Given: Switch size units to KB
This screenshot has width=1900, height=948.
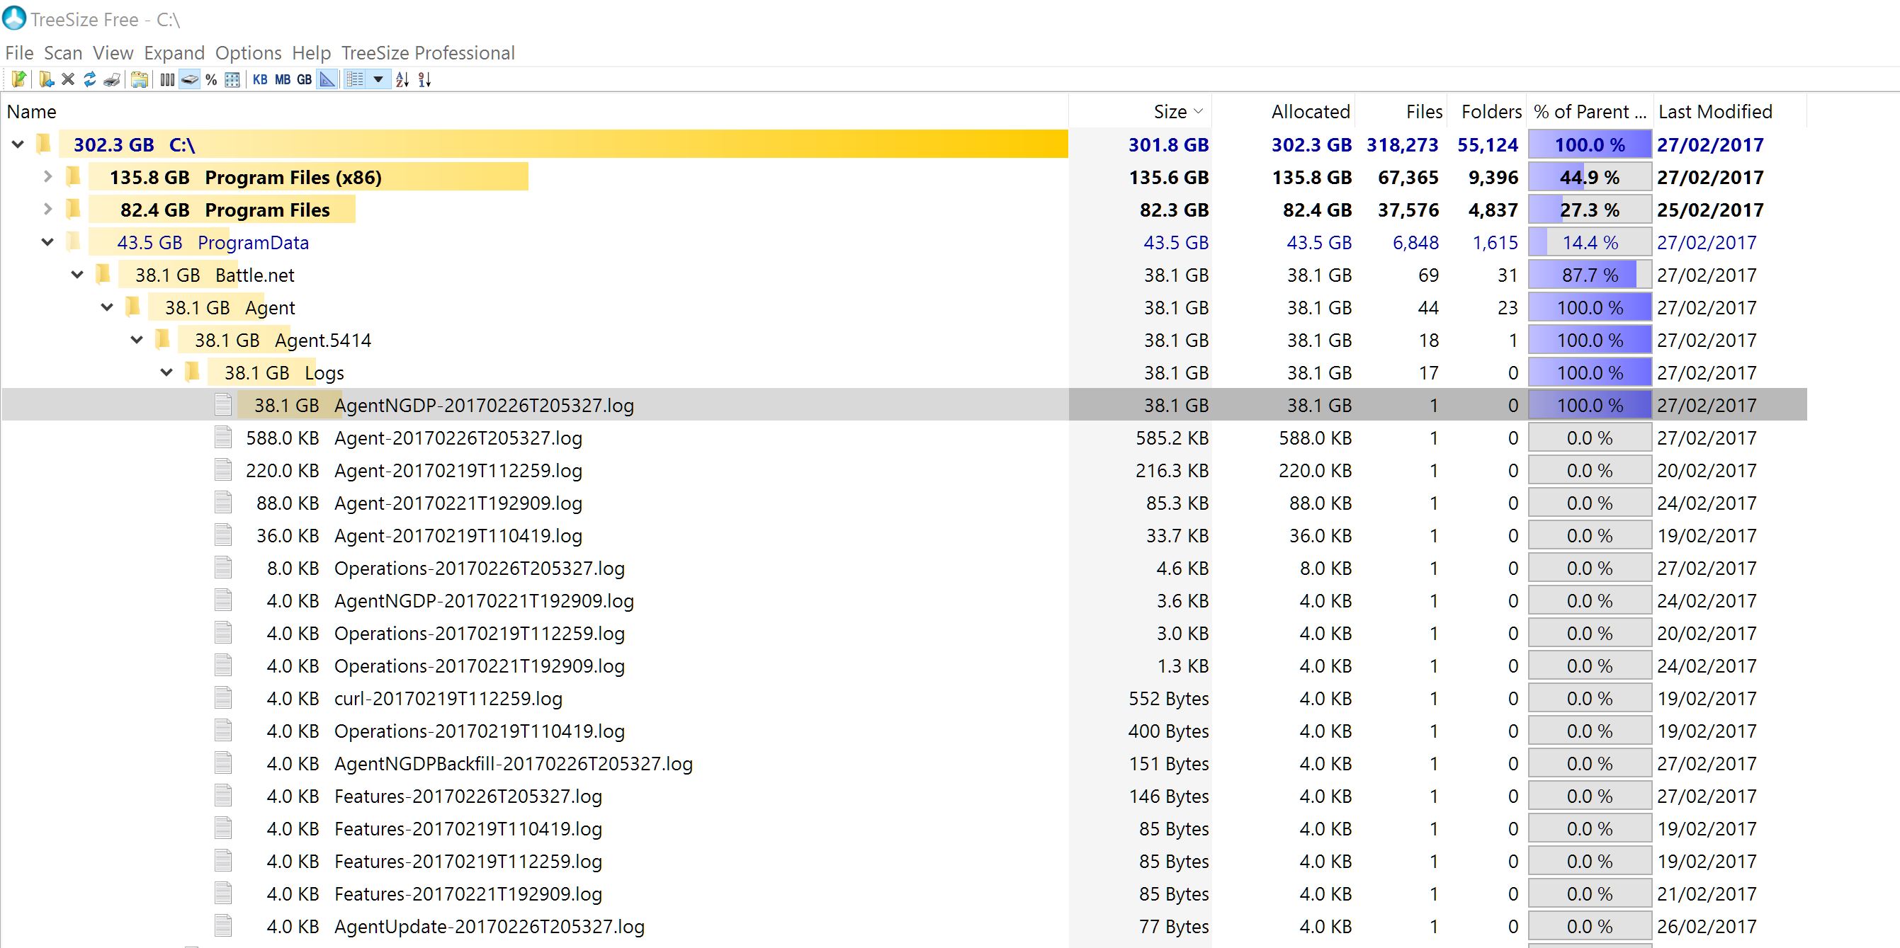Looking at the screenshot, I should (259, 79).
